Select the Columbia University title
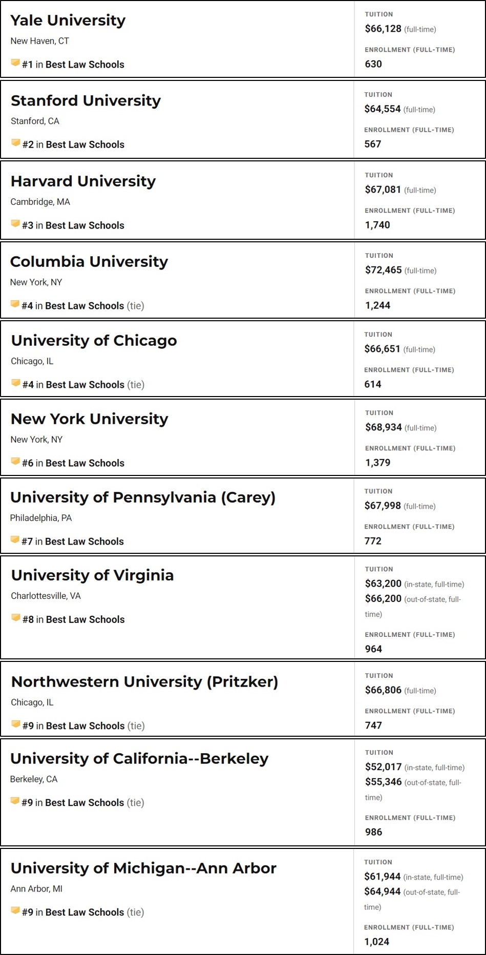Viewport: 486px width, 955px height. pyautogui.click(x=89, y=262)
